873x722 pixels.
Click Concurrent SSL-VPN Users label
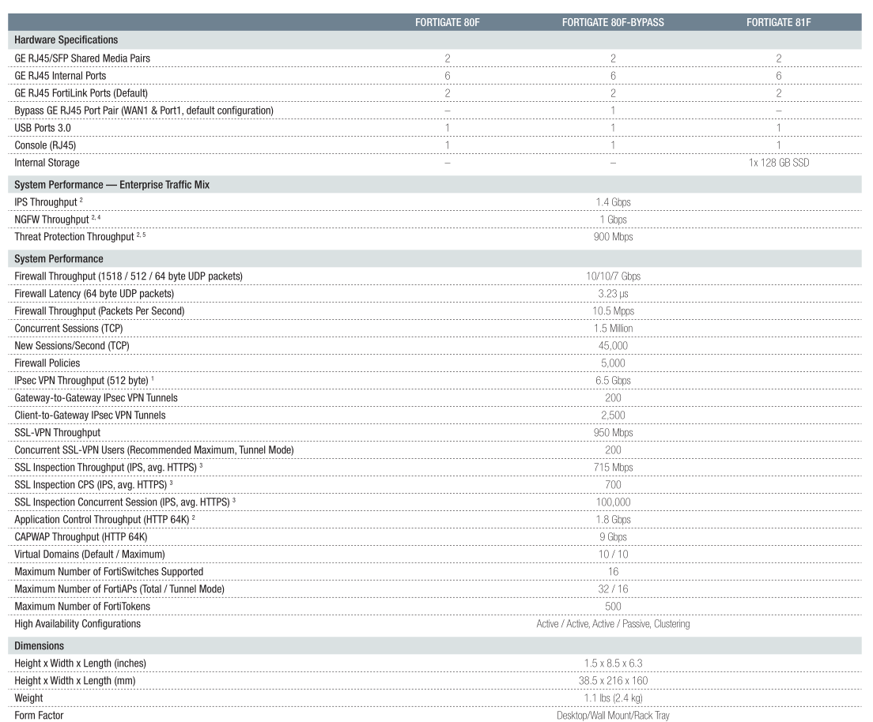pos(153,449)
